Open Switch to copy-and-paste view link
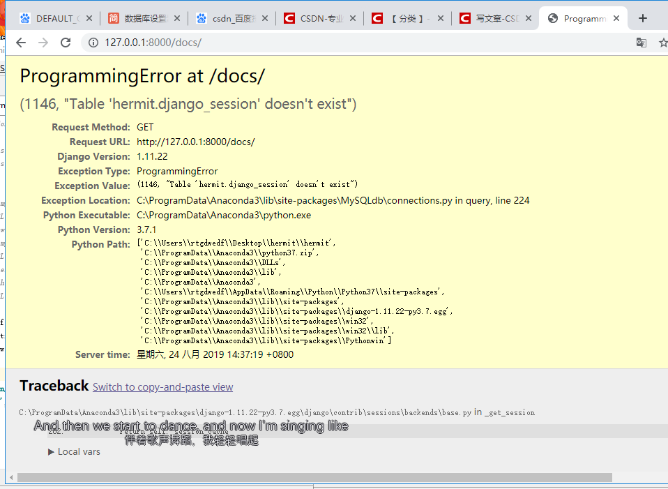The height and width of the screenshot is (489, 668). click(162, 387)
